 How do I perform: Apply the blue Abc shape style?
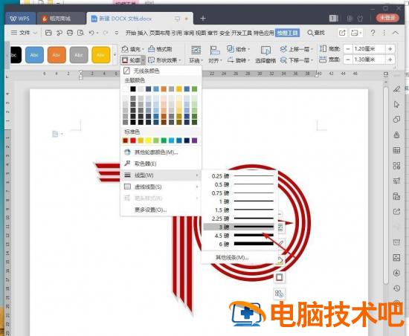(x=34, y=55)
